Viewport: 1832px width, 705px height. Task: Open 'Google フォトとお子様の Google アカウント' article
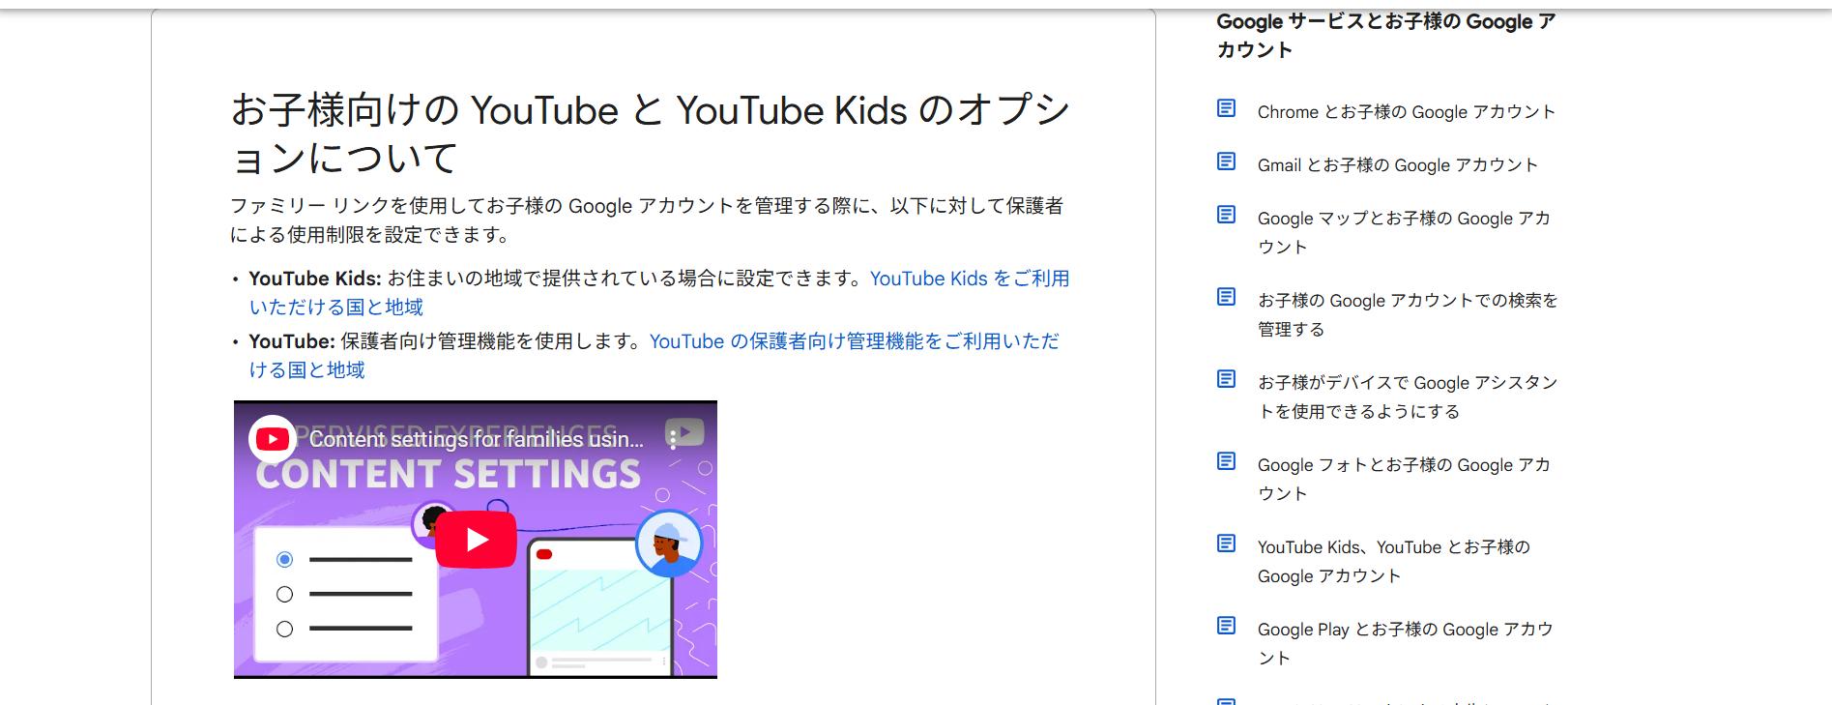point(1404,480)
